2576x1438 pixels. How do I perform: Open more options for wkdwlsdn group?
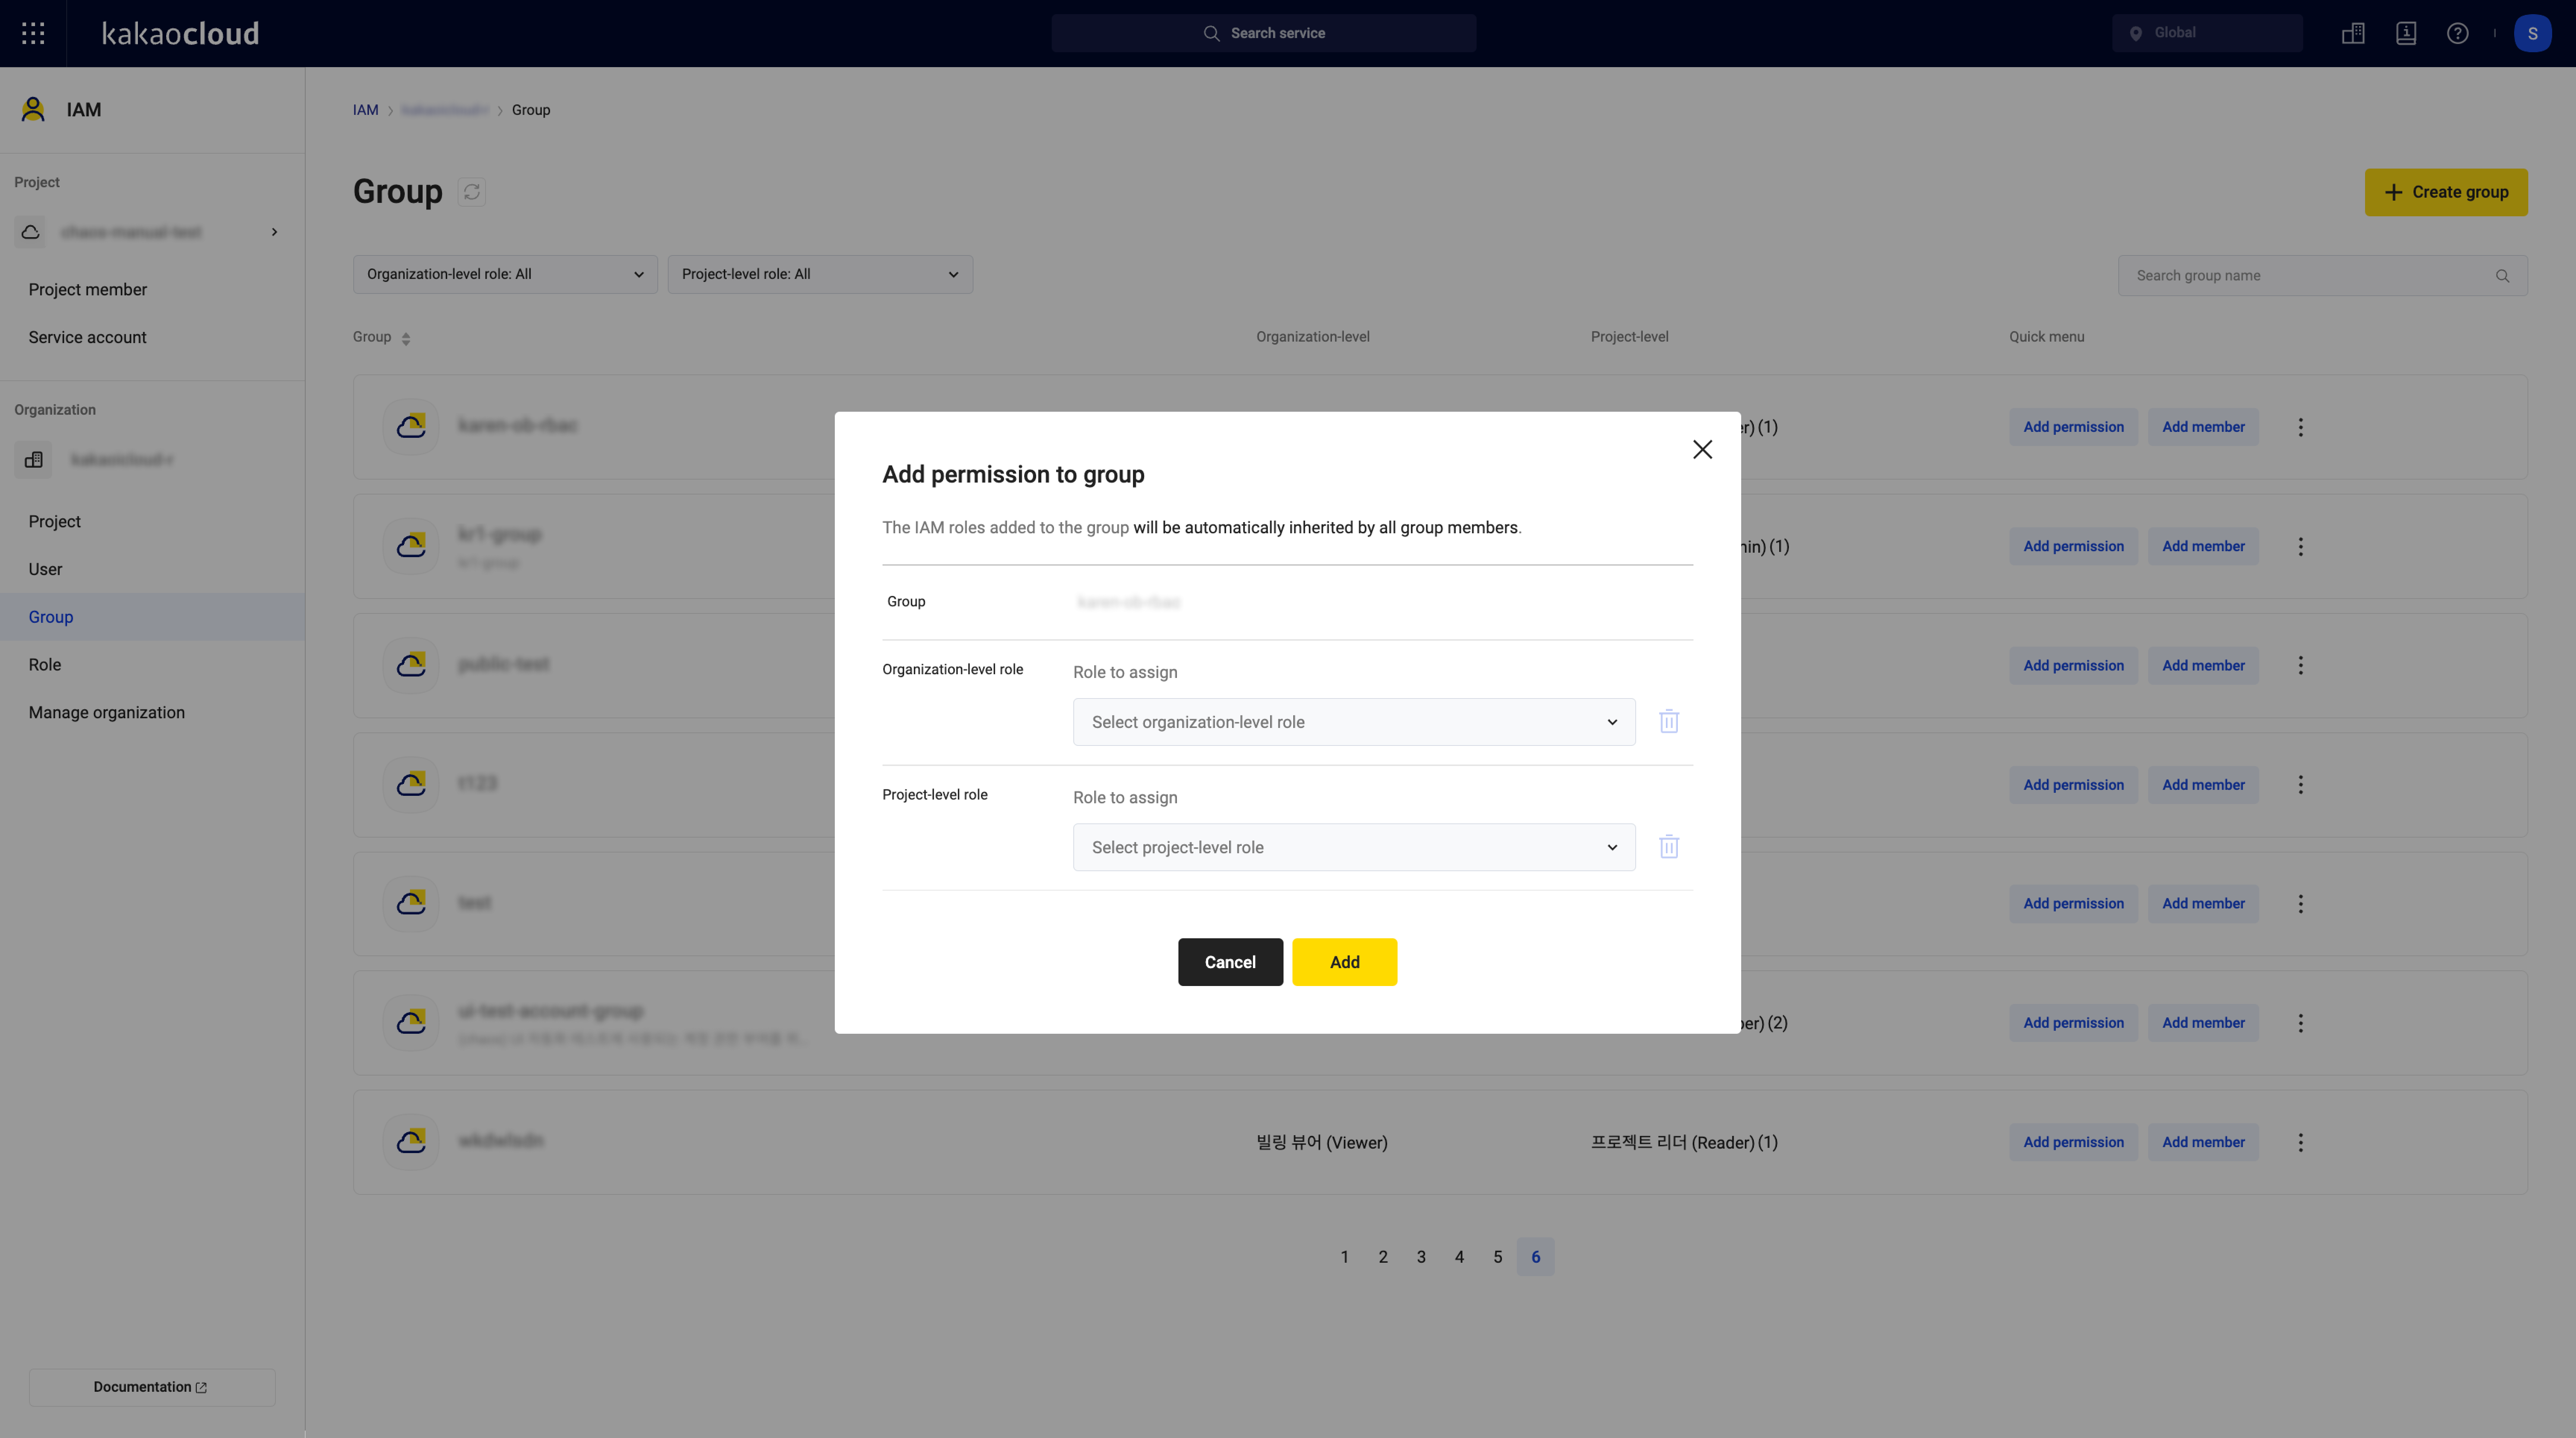2300,1142
